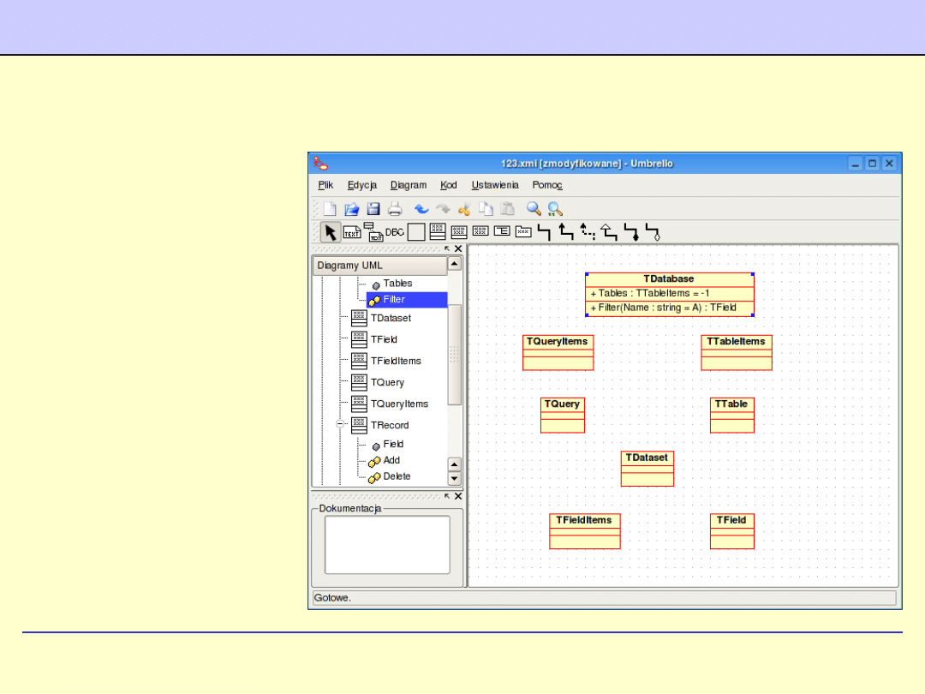
Task: Close the Dokumentacja panel
Action: point(458,496)
